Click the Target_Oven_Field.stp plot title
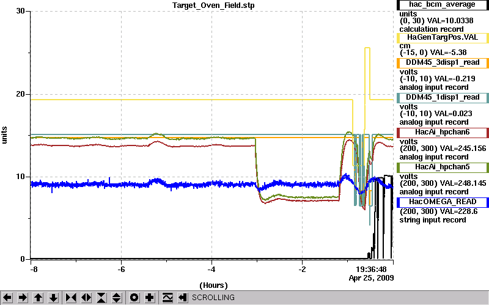Image resolution: width=489 pixels, height=305 pixels. pyautogui.click(x=213, y=6)
